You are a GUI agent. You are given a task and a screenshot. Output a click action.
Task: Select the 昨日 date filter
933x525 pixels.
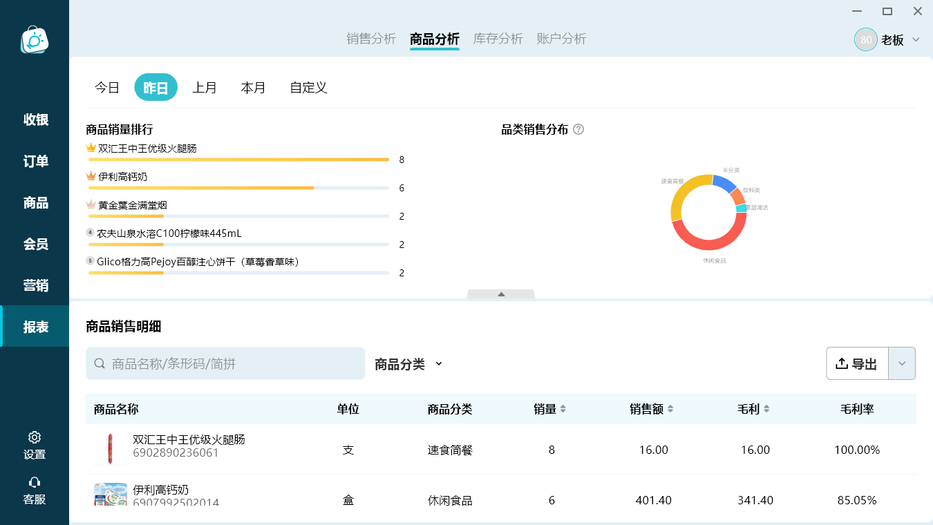point(156,88)
